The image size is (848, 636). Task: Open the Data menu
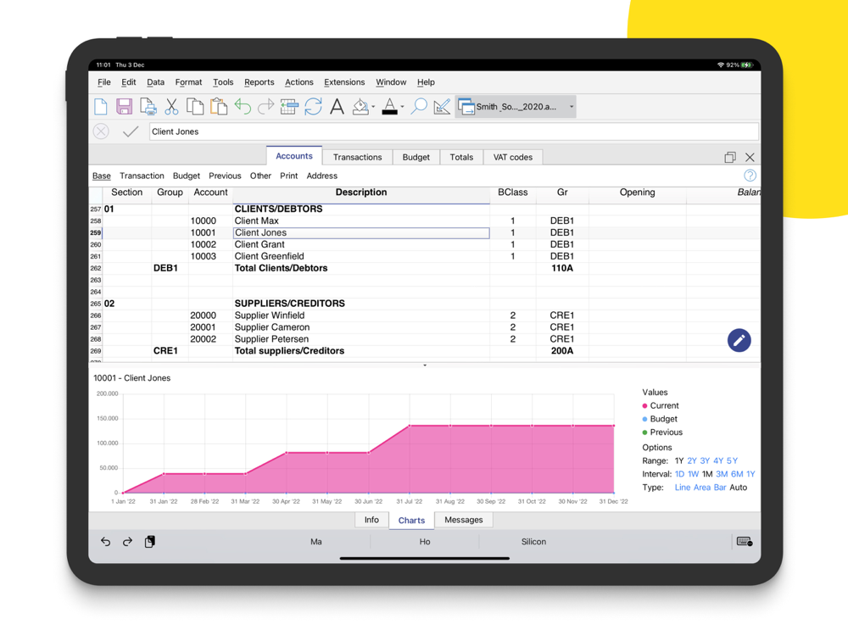pos(155,82)
